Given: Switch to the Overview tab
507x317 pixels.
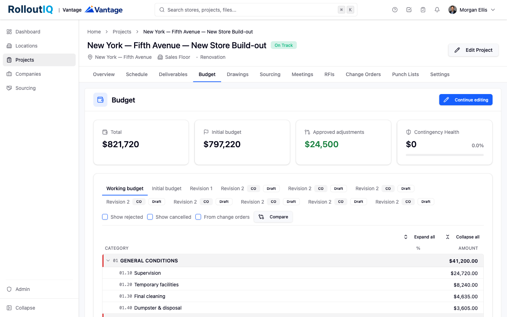Looking at the screenshot, I should [104, 74].
